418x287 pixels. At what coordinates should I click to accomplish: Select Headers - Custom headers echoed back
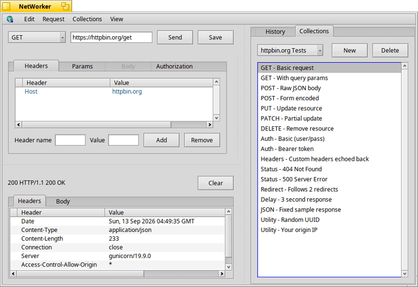pos(330,159)
